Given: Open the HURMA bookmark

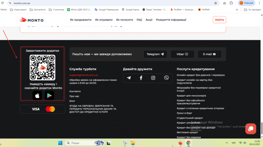Looking at the screenshot, I should [x=204, y=10].
